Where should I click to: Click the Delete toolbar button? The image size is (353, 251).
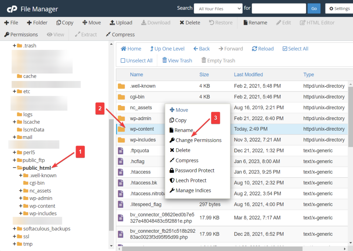pyautogui.click(x=190, y=22)
